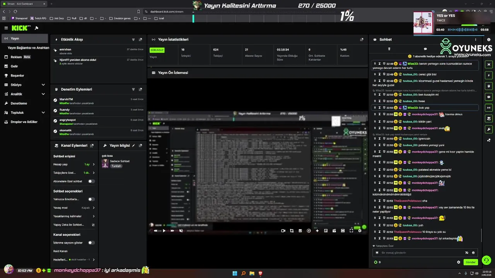
Task: Filter the Denetim Eylemleri panel
Action: point(133,89)
